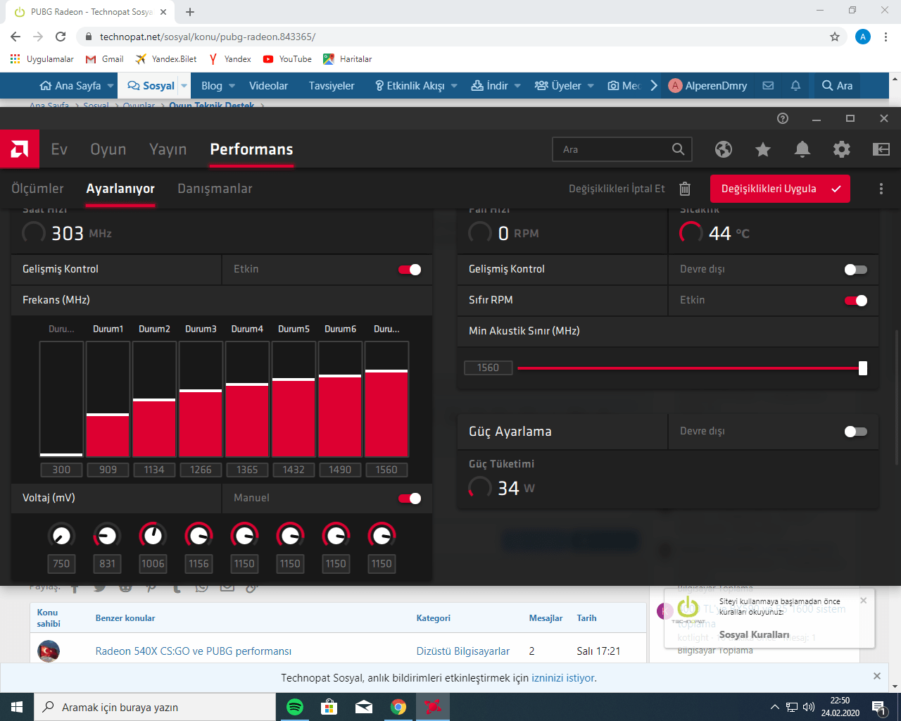Image resolution: width=901 pixels, height=721 pixels.
Task: Click the Radeon Ara search field
Action: (622, 149)
